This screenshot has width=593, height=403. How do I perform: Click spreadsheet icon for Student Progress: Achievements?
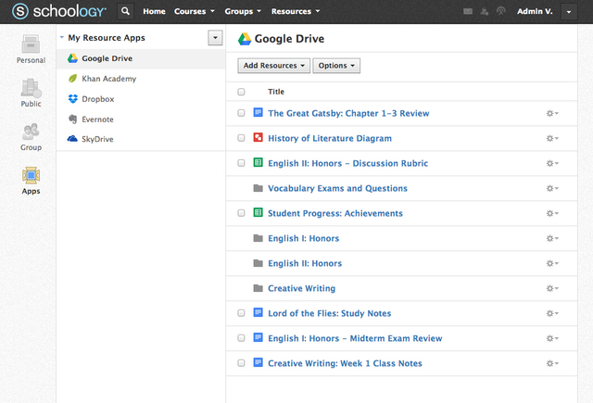click(x=258, y=212)
